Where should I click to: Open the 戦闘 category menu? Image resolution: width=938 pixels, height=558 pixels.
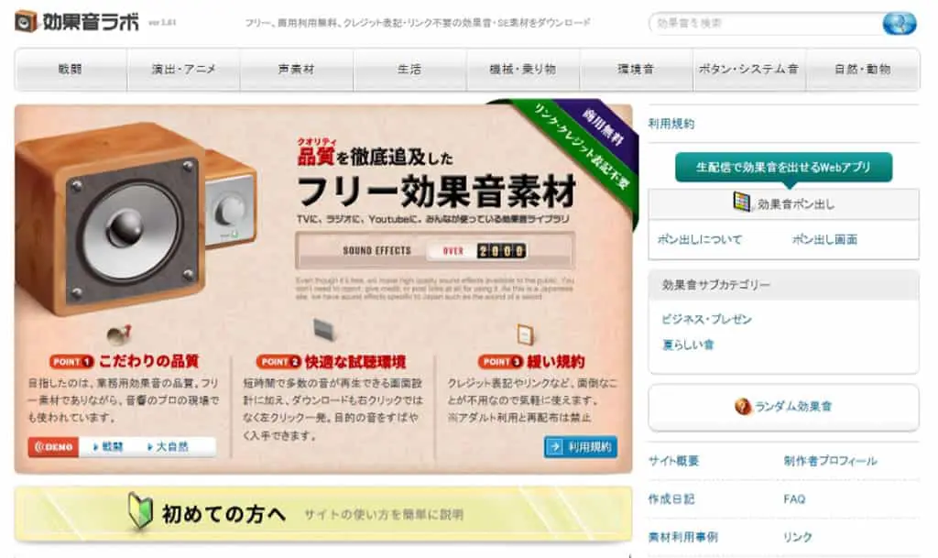71,70
